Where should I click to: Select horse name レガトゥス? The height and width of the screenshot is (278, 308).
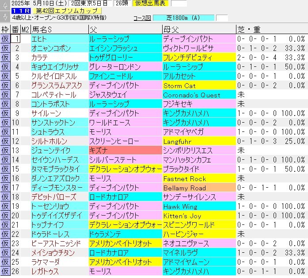pos(60,271)
